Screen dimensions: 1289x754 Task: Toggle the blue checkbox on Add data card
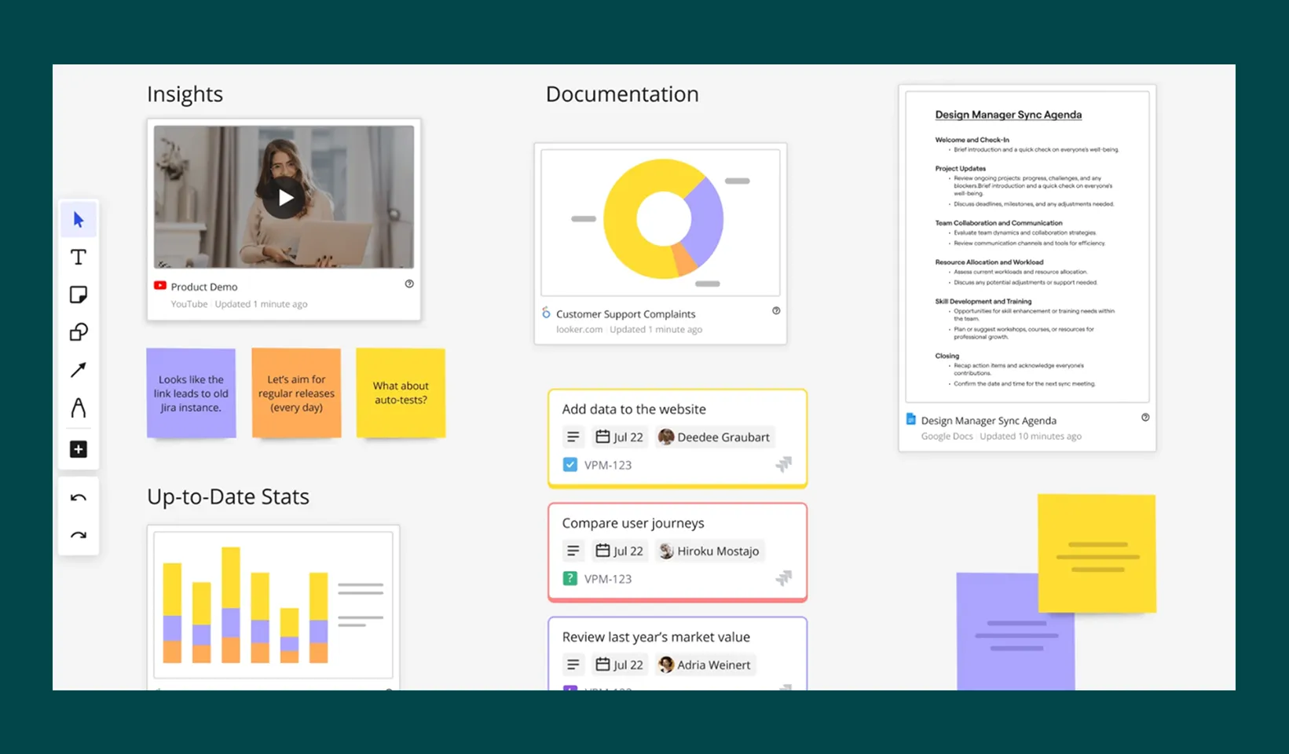pyautogui.click(x=569, y=464)
